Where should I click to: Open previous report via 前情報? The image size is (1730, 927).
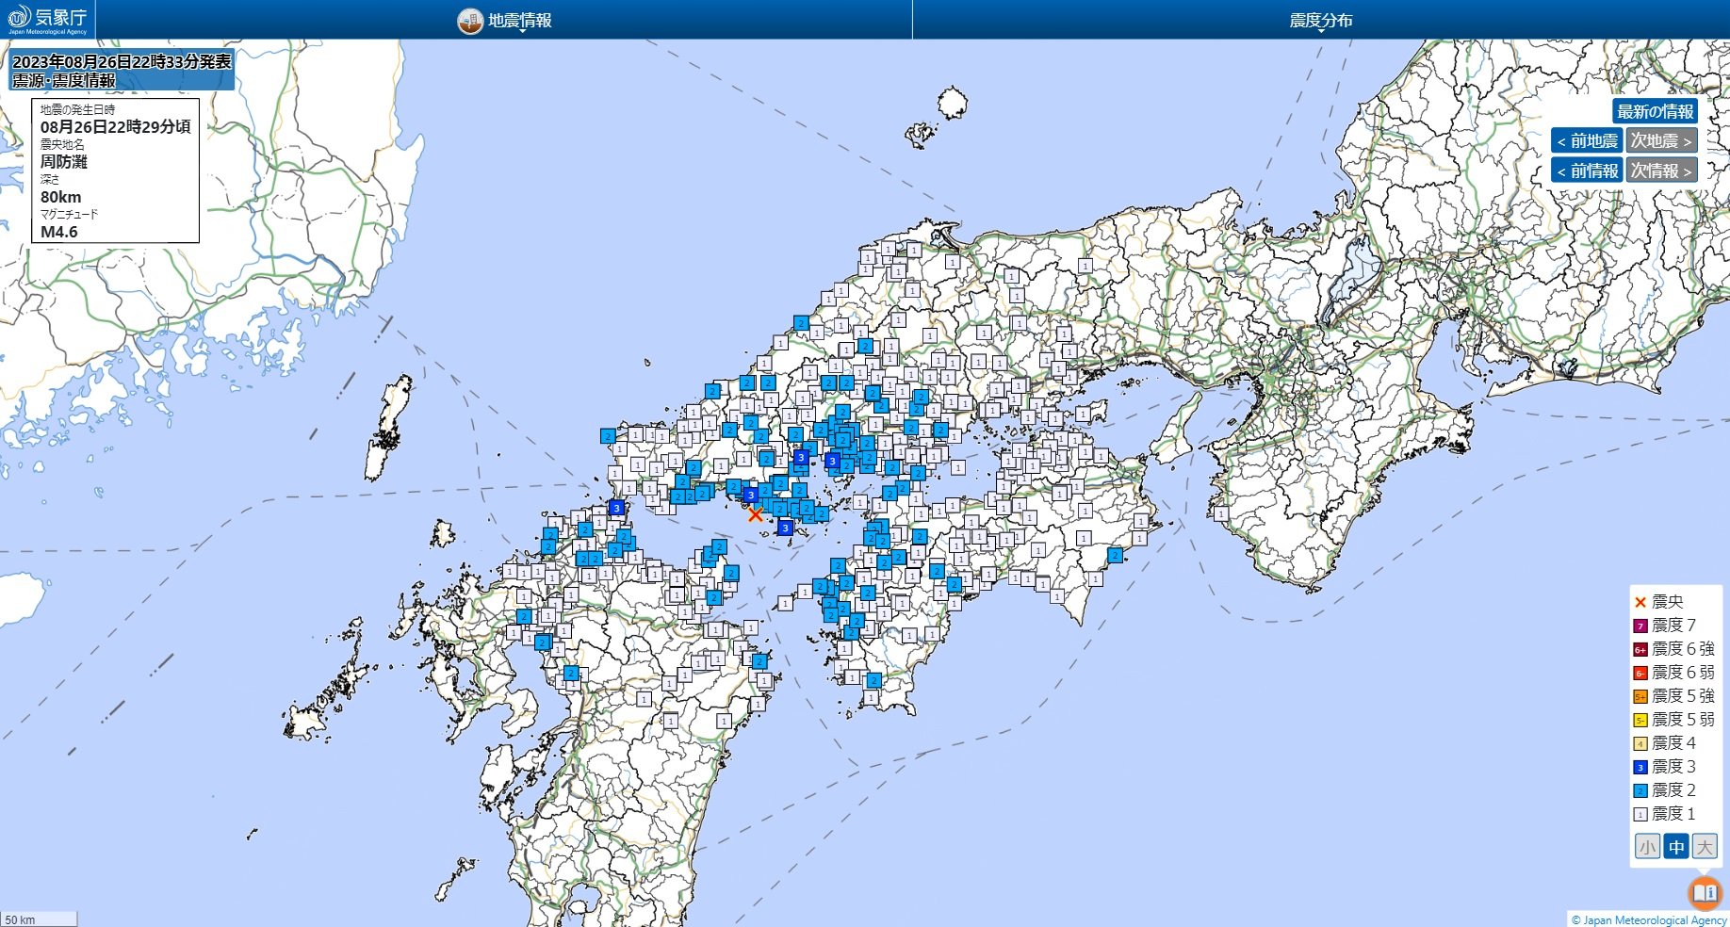coord(1587,171)
